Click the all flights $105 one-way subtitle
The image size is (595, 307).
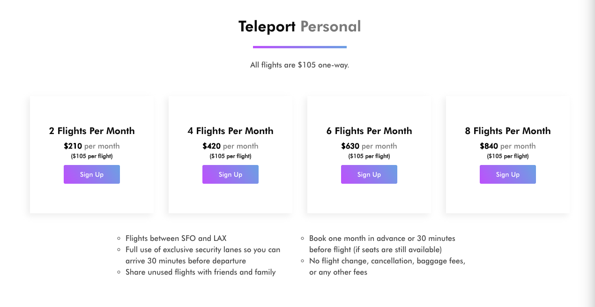pyautogui.click(x=299, y=65)
